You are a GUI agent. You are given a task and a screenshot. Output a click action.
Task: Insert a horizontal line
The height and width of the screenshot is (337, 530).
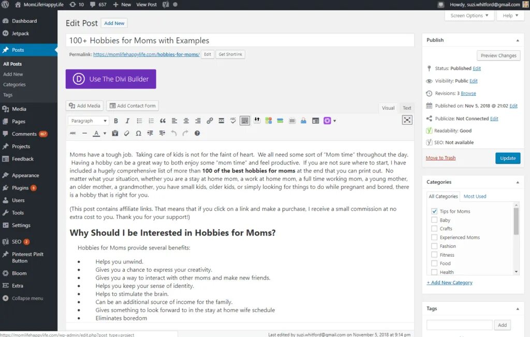pos(84,133)
